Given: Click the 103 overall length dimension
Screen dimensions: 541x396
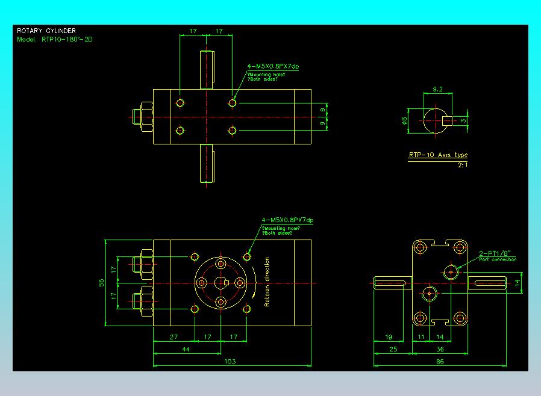Looking at the screenshot, I should (230, 362).
